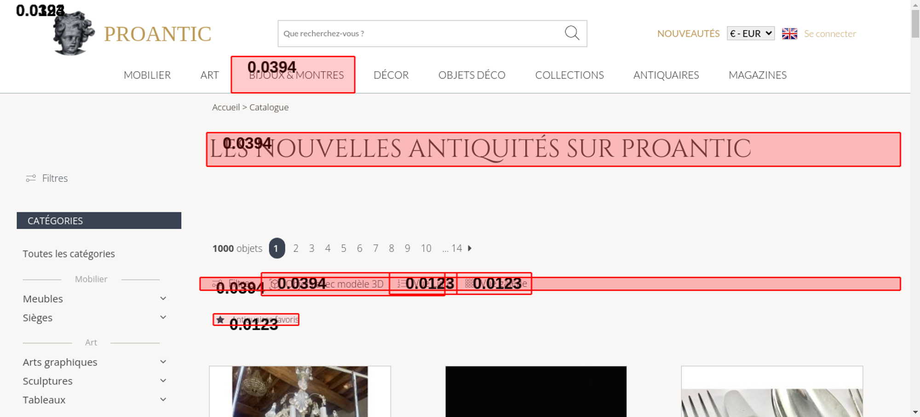
Task: Expand the Sculptures category
Action: click(x=163, y=381)
